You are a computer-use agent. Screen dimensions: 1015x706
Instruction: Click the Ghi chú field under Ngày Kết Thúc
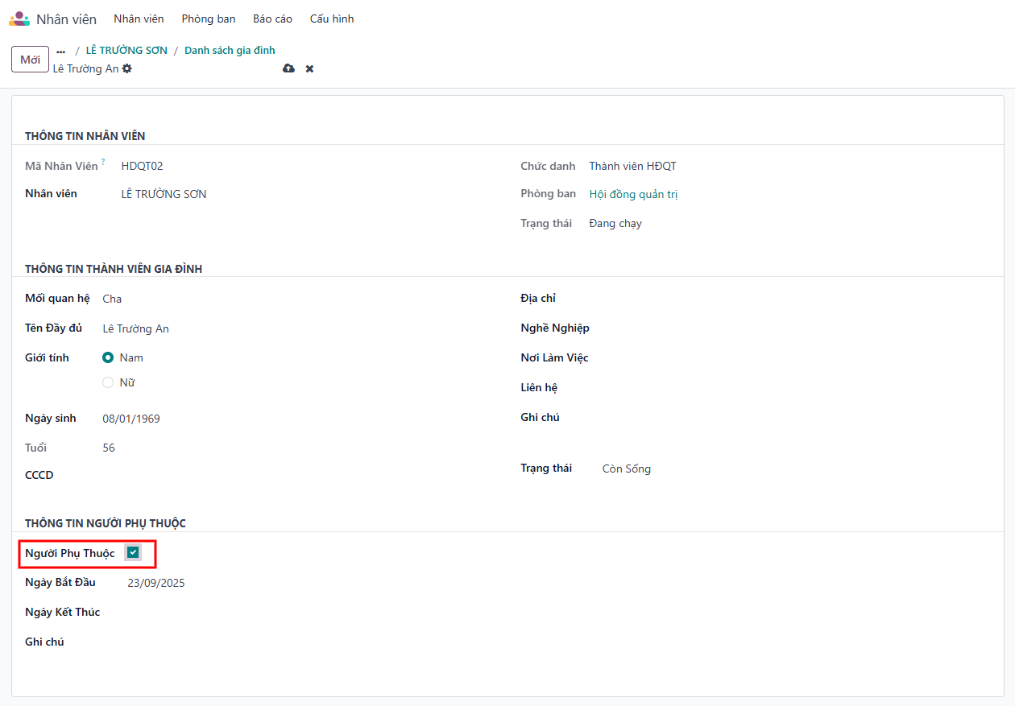pos(311,642)
